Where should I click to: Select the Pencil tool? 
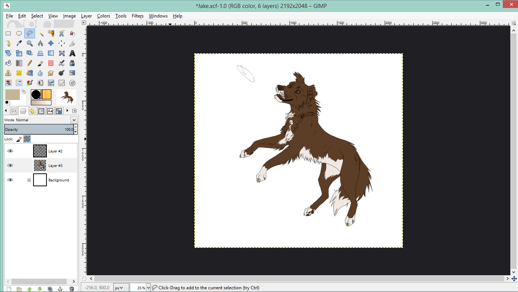pos(29,63)
